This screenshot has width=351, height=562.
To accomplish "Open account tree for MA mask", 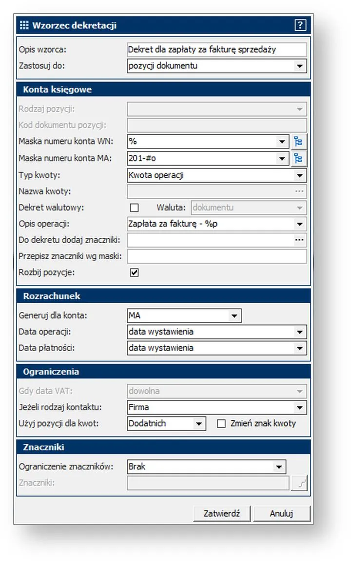I will coord(298,159).
